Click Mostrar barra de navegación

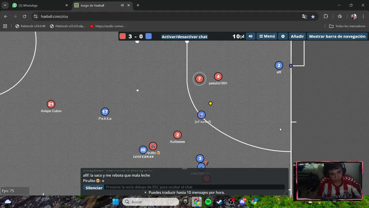click(x=337, y=36)
